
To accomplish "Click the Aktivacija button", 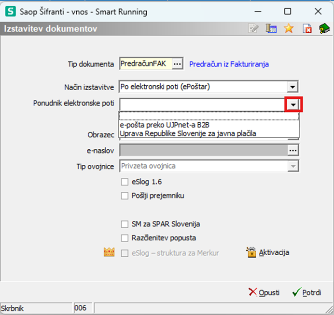I will click(x=268, y=252).
